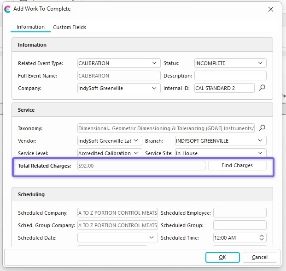Expand the Status dropdown

coord(260,63)
